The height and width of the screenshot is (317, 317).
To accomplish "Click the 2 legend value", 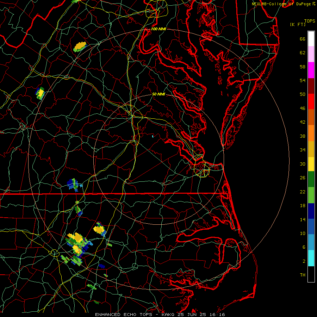I will [x=304, y=261].
